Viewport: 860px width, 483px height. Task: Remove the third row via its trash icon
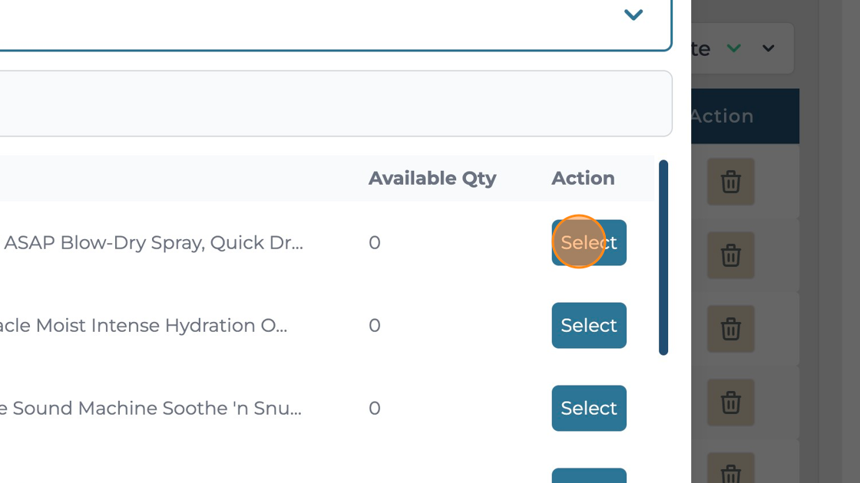click(x=730, y=329)
